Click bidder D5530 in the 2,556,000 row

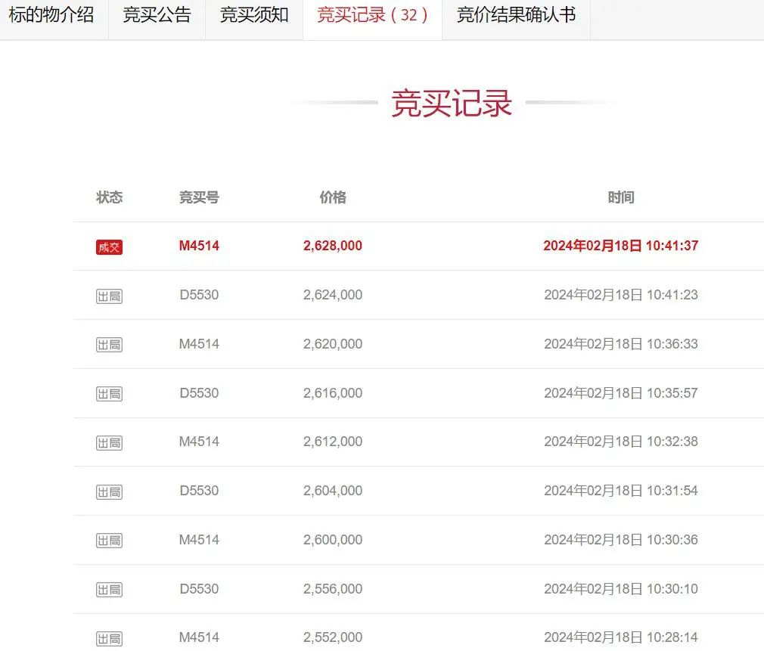[x=199, y=589]
